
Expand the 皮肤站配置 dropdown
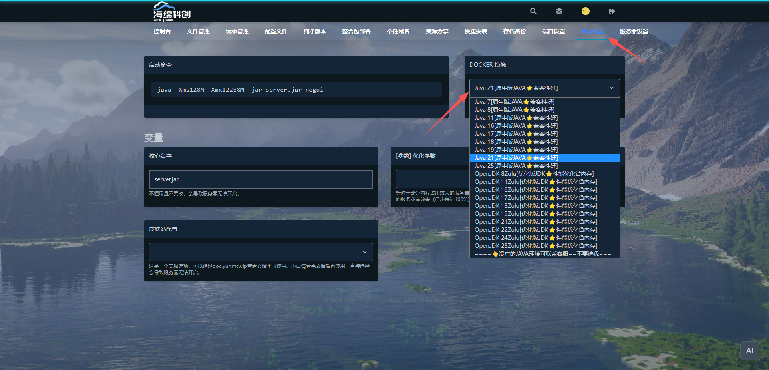[x=261, y=252]
